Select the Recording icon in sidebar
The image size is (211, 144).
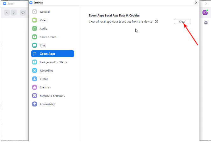[x=35, y=71]
